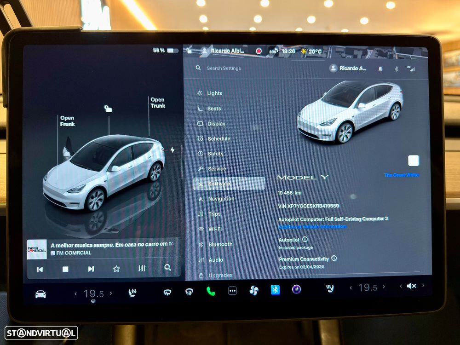The height and width of the screenshot is (345, 460).
Task: Skip to previous radio station
Action: coord(40,269)
